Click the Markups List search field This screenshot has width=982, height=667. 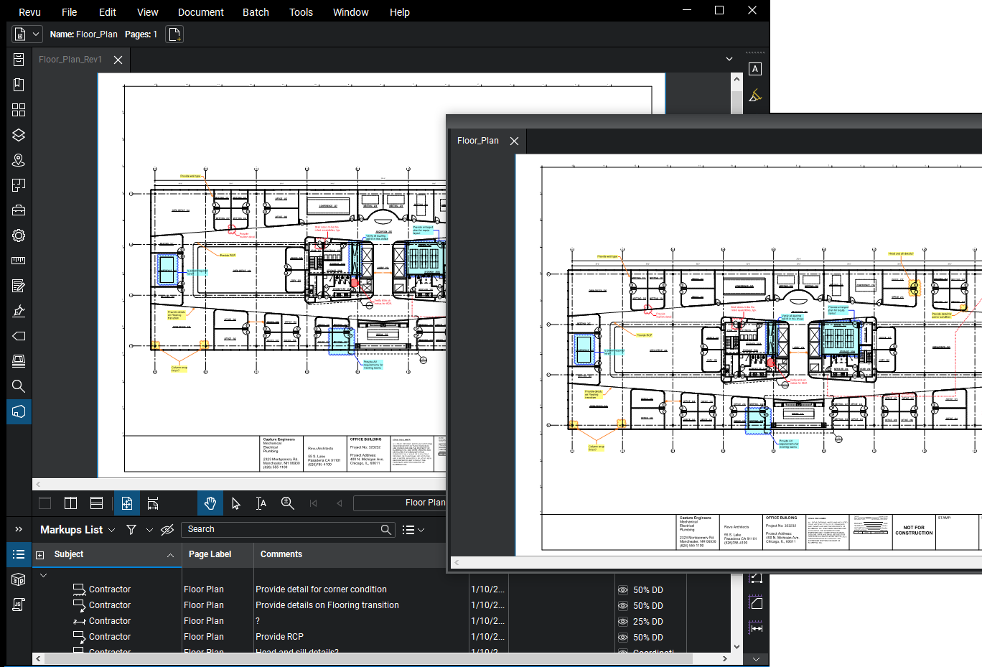281,529
